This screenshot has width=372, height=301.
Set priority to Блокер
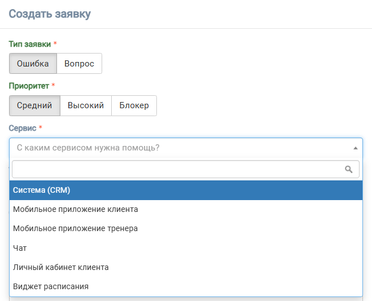[x=134, y=105]
